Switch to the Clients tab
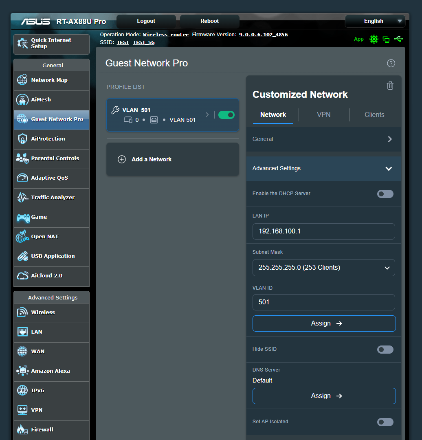The width and height of the screenshot is (422, 440). point(374,115)
